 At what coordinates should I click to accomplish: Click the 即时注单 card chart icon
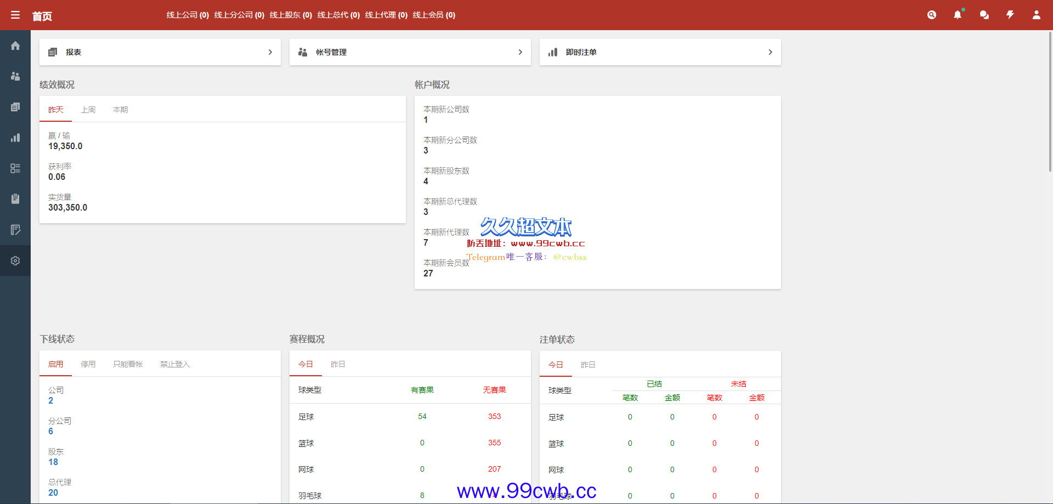point(553,52)
